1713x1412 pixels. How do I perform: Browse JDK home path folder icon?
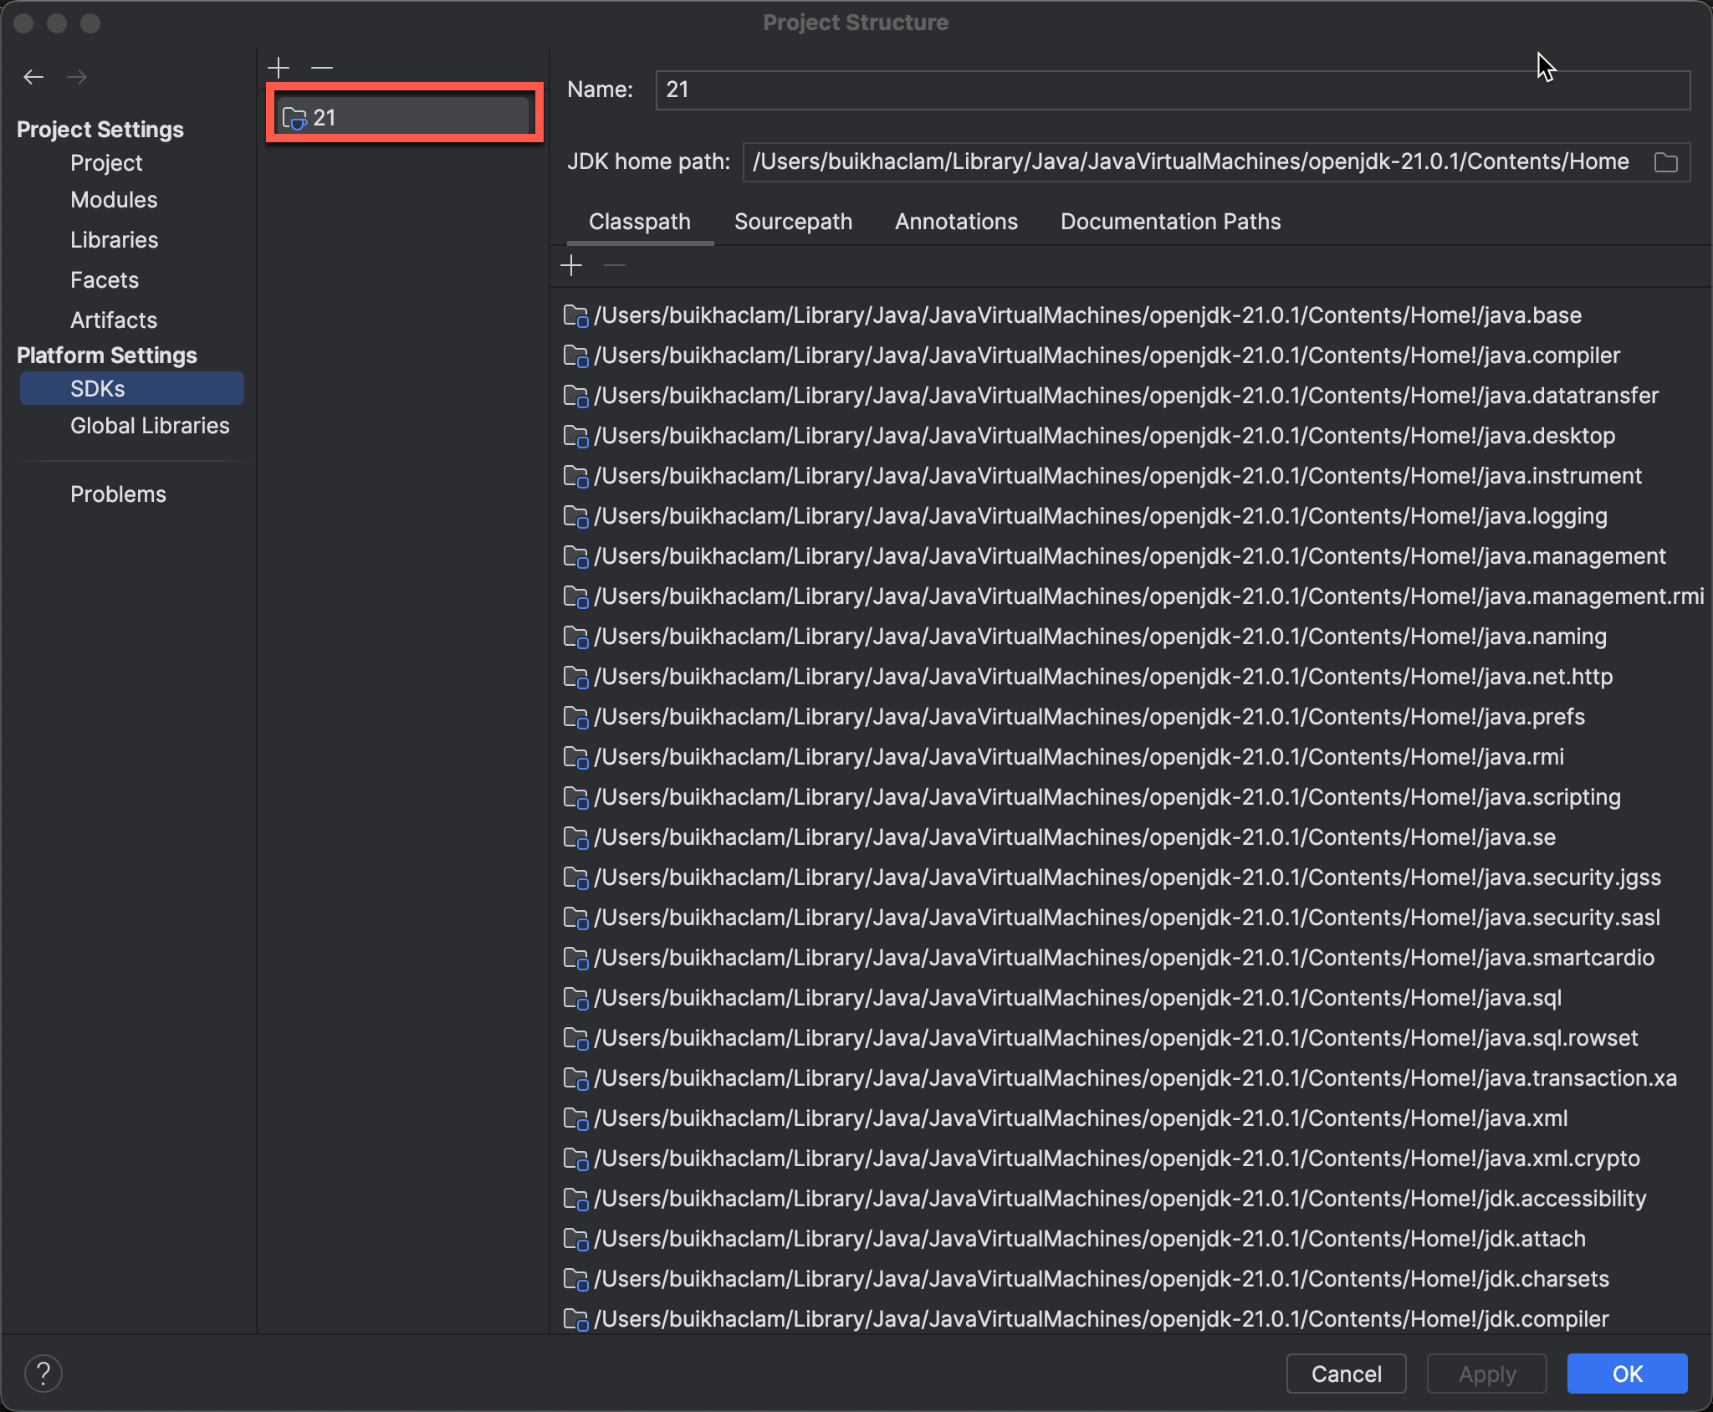coord(1665,162)
